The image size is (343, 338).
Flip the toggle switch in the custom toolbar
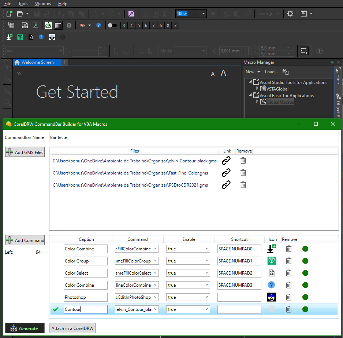tap(112, 25)
